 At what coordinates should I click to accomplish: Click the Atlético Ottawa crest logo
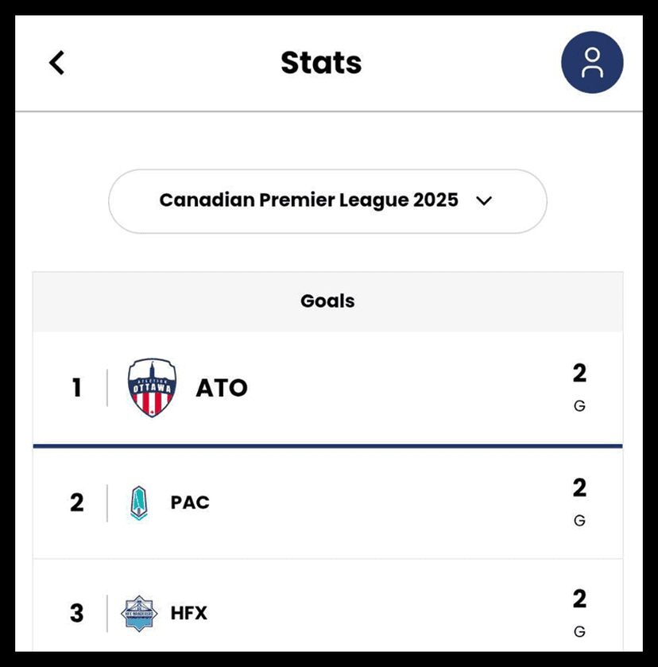152,388
